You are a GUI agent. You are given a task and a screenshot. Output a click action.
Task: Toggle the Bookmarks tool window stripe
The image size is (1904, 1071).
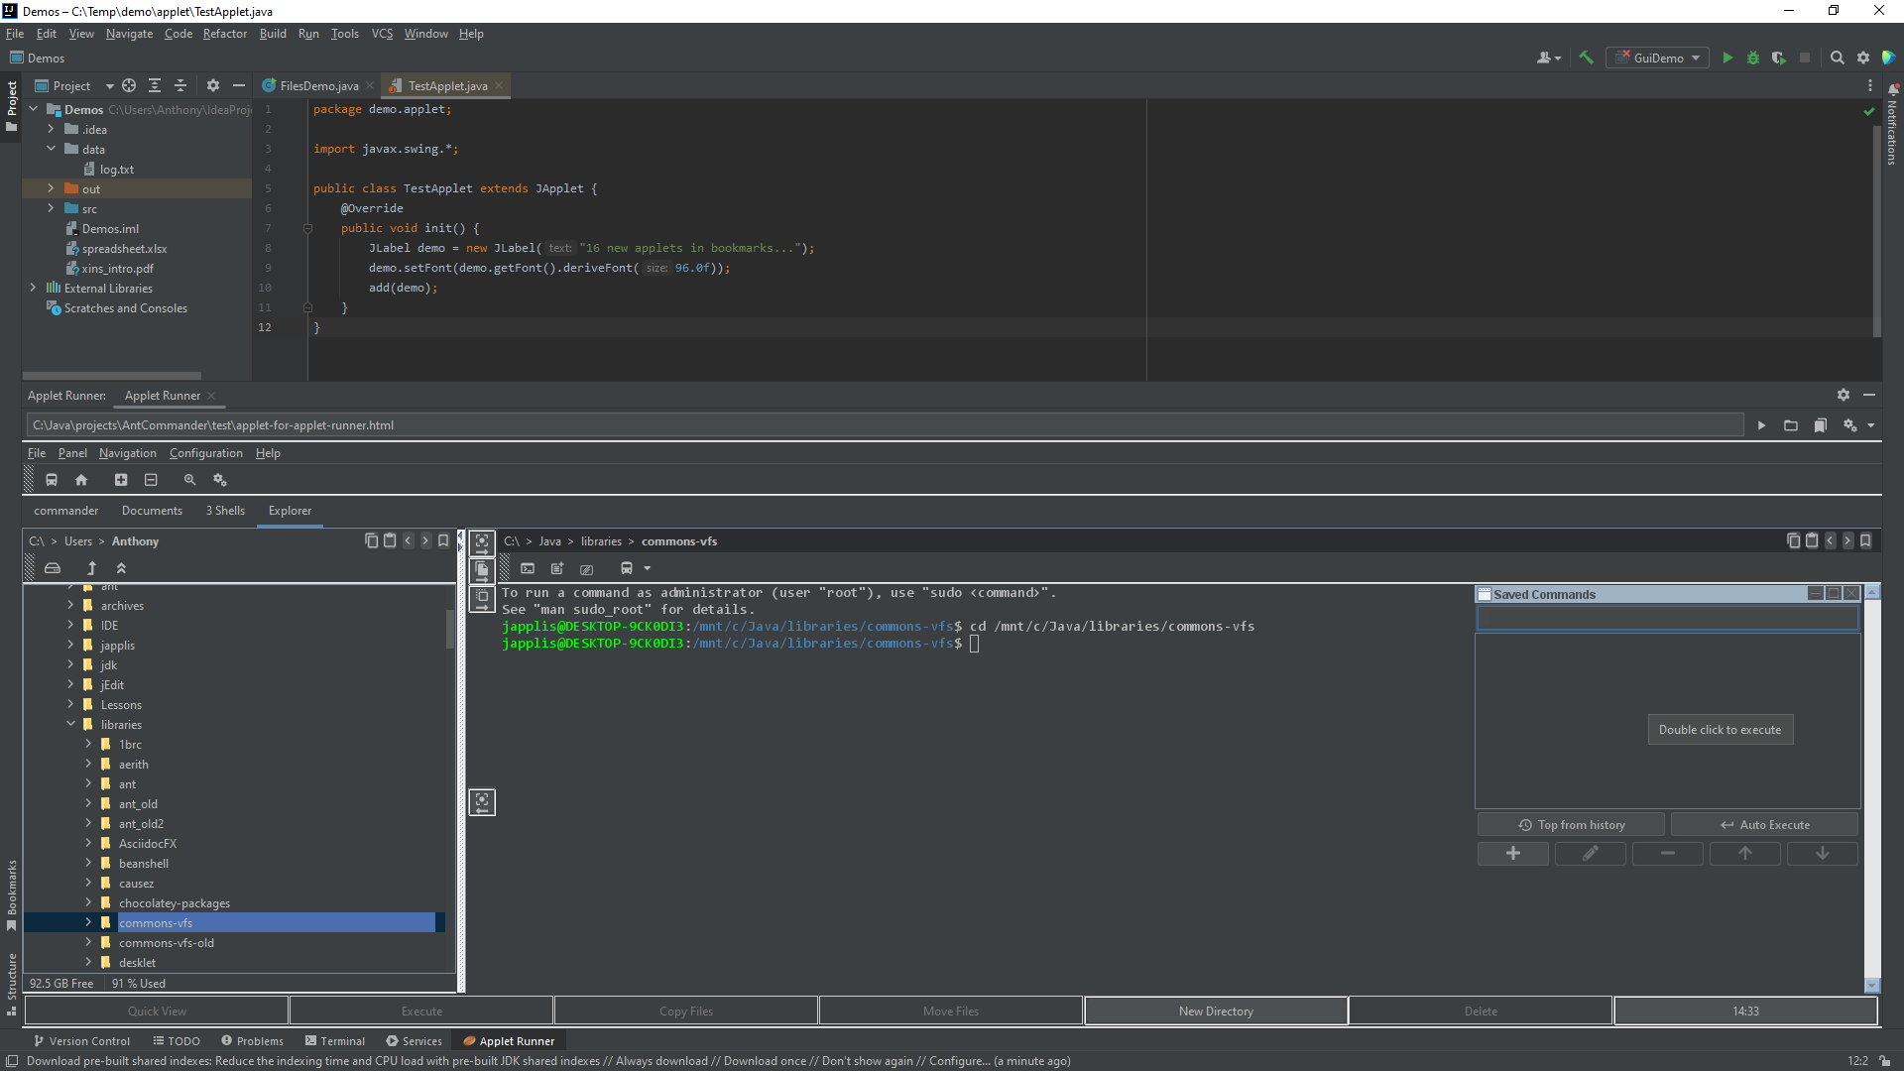click(x=11, y=892)
